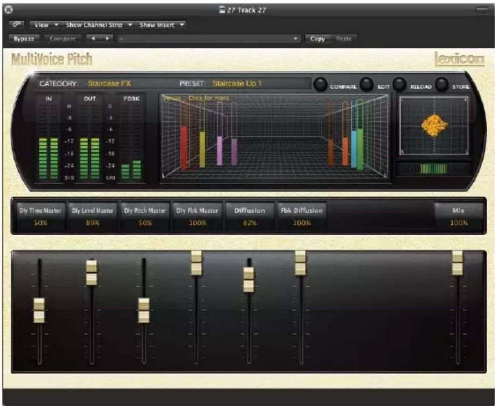This screenshot has height=406, width=495.
Task: Click the Dly Time Master fader handle
Action: click(39, 310)
